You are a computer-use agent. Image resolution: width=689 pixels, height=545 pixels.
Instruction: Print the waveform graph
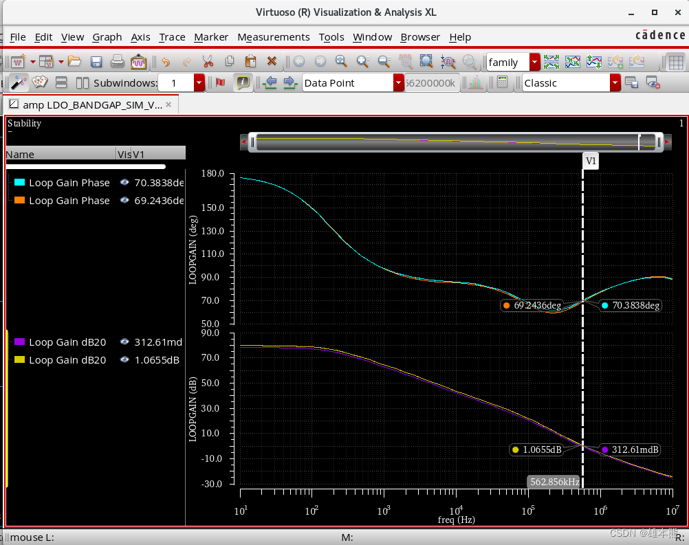point(118,61)
